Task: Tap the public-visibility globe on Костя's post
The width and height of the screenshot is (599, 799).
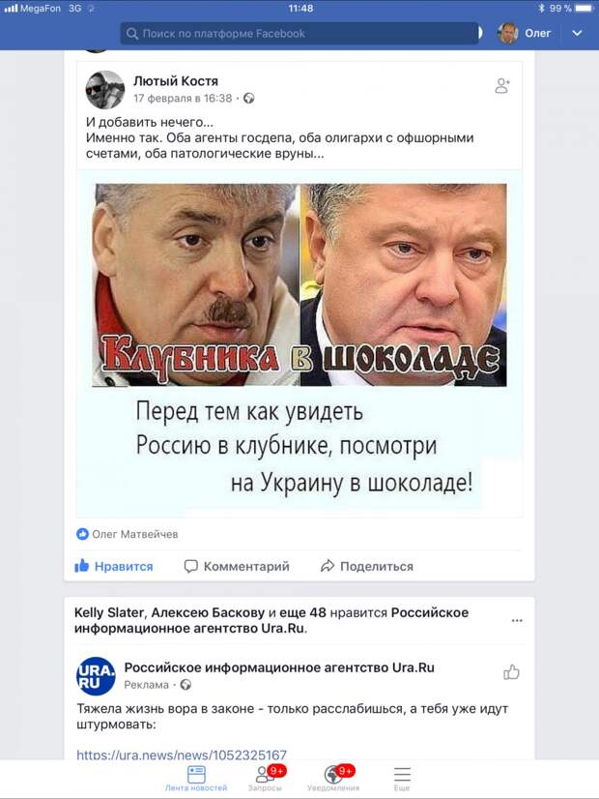Action: pos(249,99)
